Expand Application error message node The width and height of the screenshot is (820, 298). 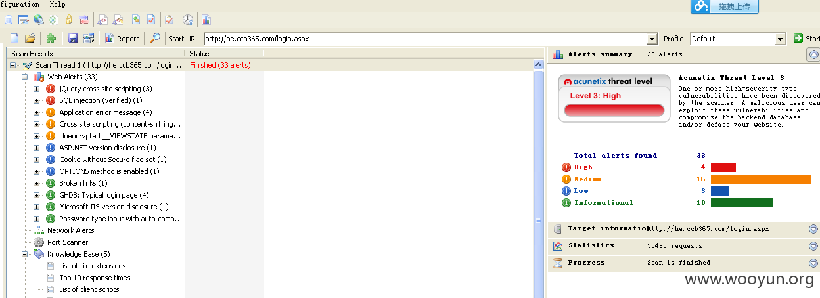pos(37,112)
